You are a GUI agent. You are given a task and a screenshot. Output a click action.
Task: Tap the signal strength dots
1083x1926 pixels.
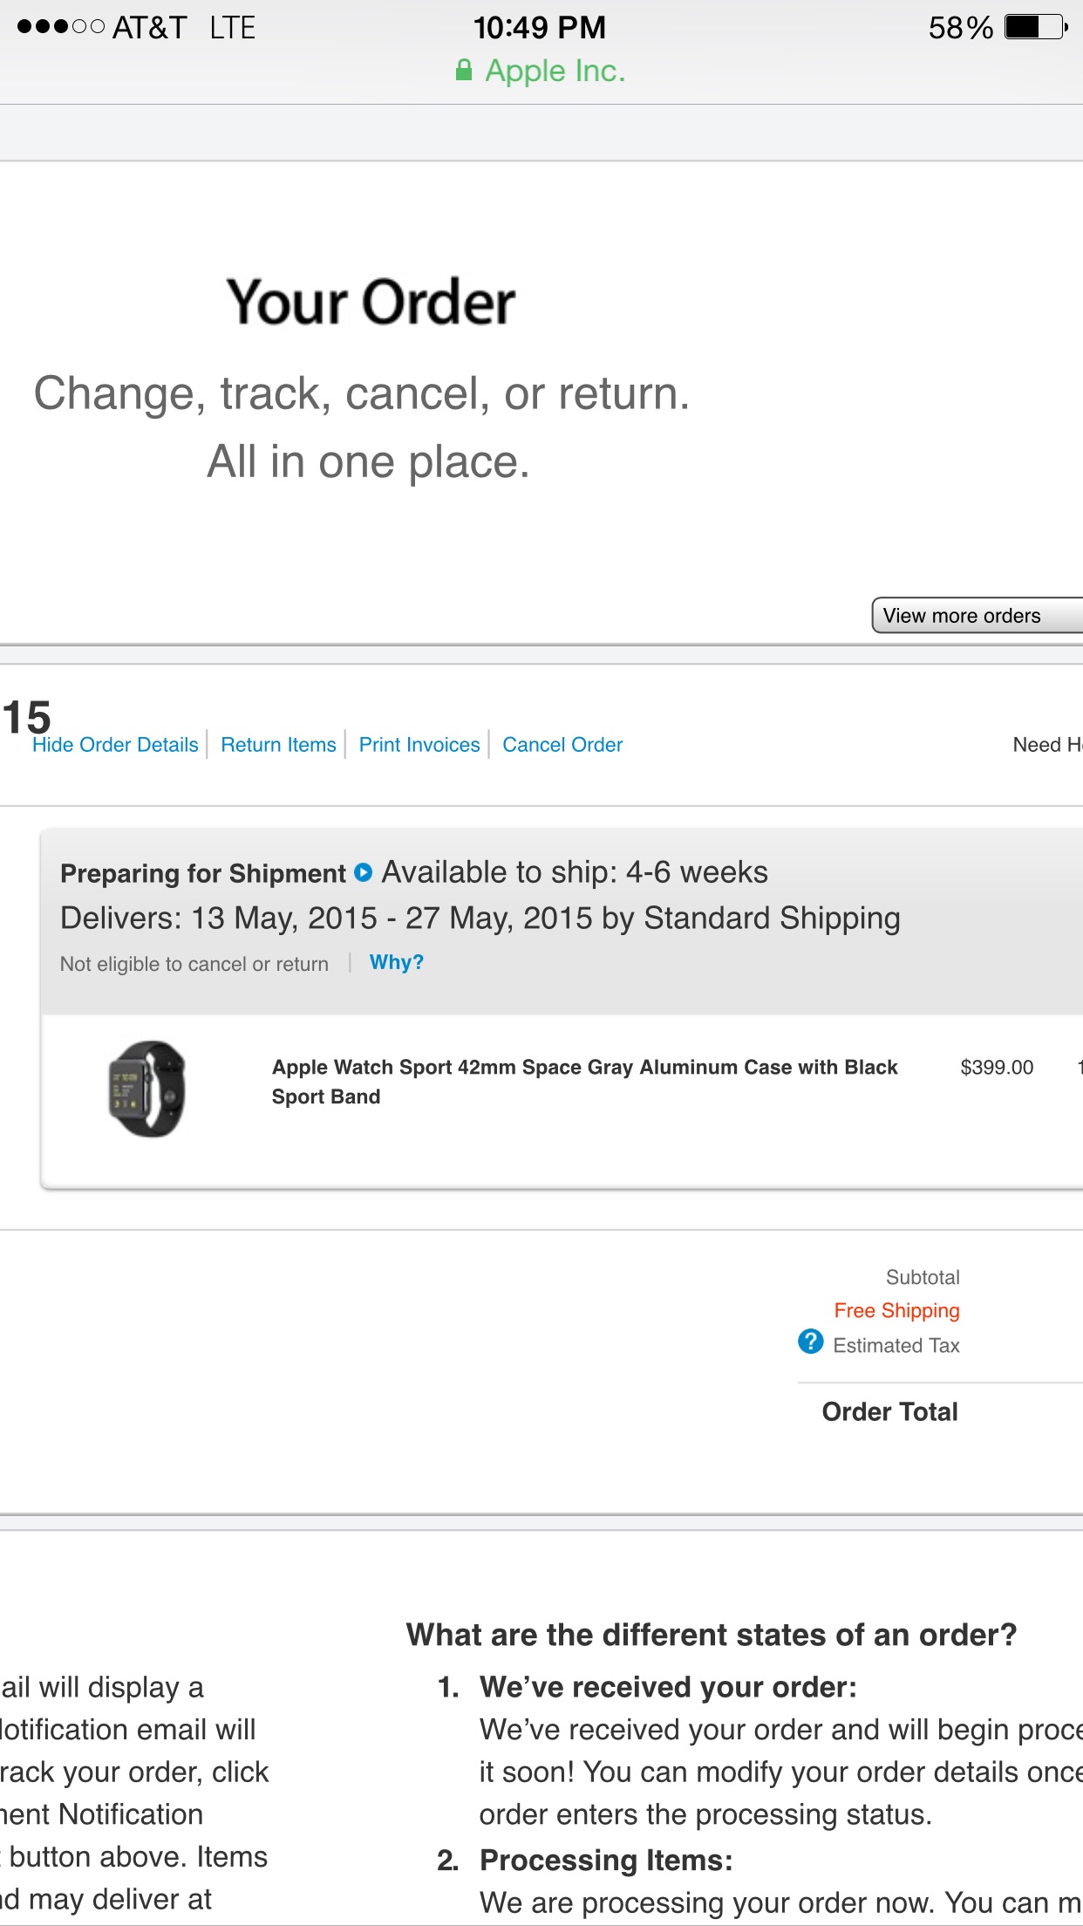coord(60,27)
